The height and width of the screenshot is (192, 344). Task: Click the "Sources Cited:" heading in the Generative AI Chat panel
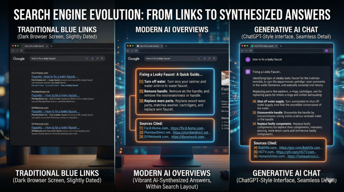[265, 143]
